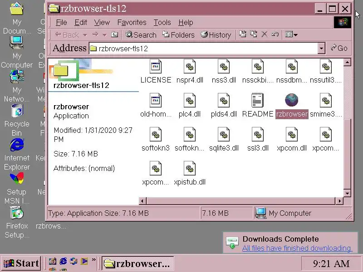The height and width of the screenshot is (272, 363).
Task: Click the taskbar clock showing 9:21 AM
Action: pyautogui.click(x=331, y=263)
